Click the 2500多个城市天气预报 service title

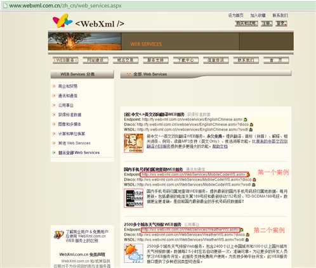point(153,224)
